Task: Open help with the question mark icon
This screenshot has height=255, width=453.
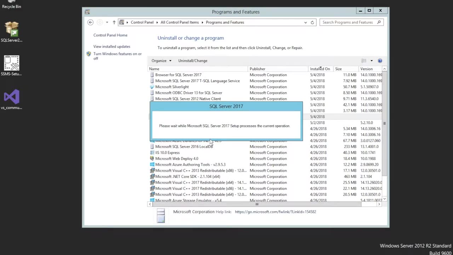Action: (x=380, y=61)
